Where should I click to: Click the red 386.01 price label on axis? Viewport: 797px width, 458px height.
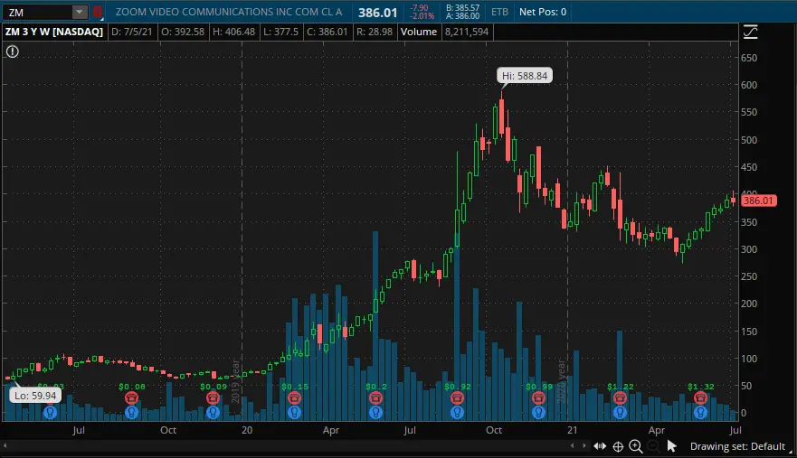click(758, 201)
